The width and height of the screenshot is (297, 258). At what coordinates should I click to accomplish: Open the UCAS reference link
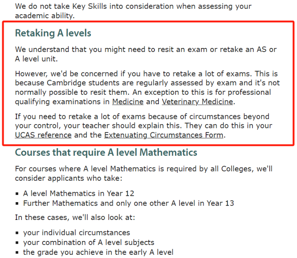pos(43,135)
